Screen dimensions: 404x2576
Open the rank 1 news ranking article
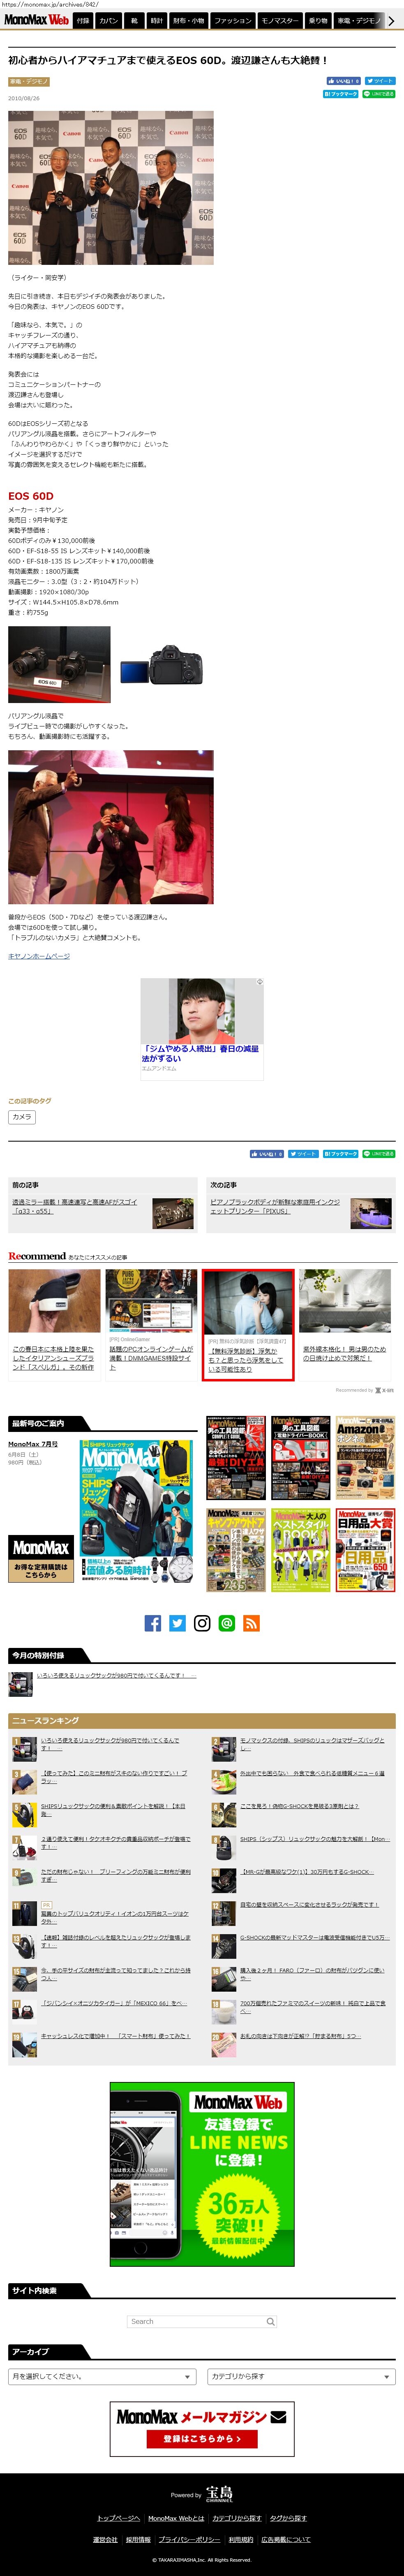pyautogui.click(x=110, y=1743)
